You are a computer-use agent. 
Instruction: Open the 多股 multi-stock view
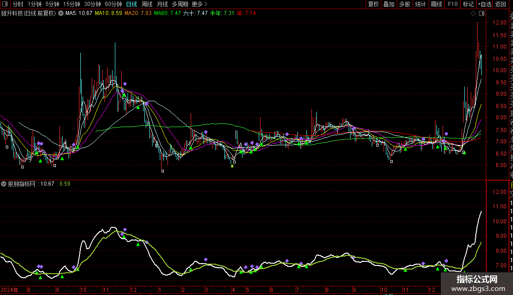tap(404, 4)
